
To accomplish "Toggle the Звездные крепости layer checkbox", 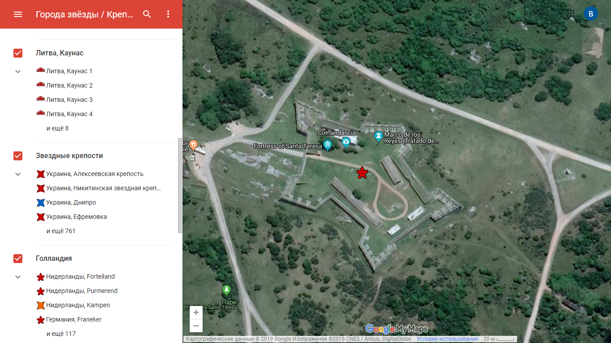I will 18,156.
